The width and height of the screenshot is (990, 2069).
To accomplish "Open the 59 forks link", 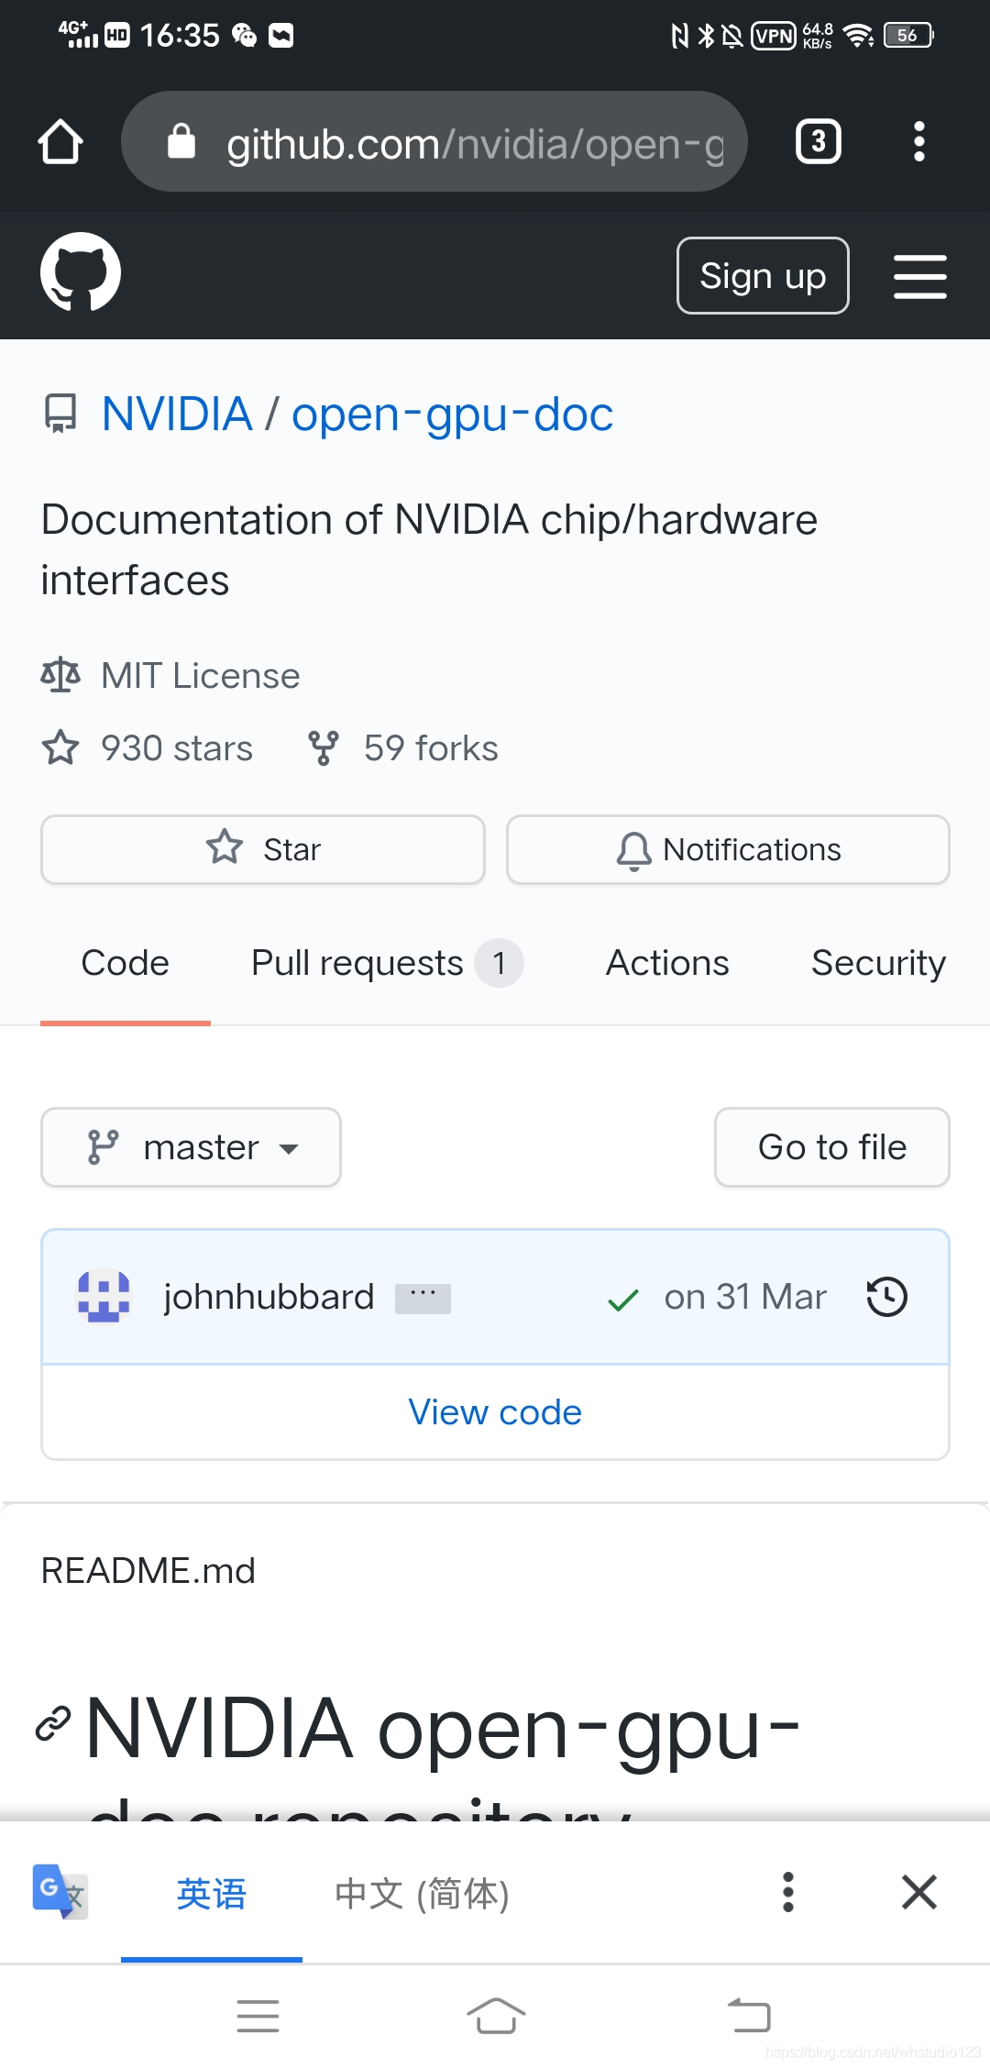I will pos(431,748).
